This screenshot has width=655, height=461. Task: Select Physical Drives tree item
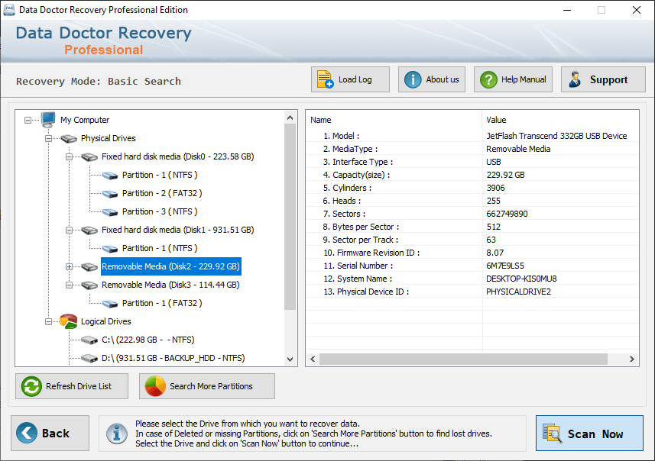[x=109, y=138]
